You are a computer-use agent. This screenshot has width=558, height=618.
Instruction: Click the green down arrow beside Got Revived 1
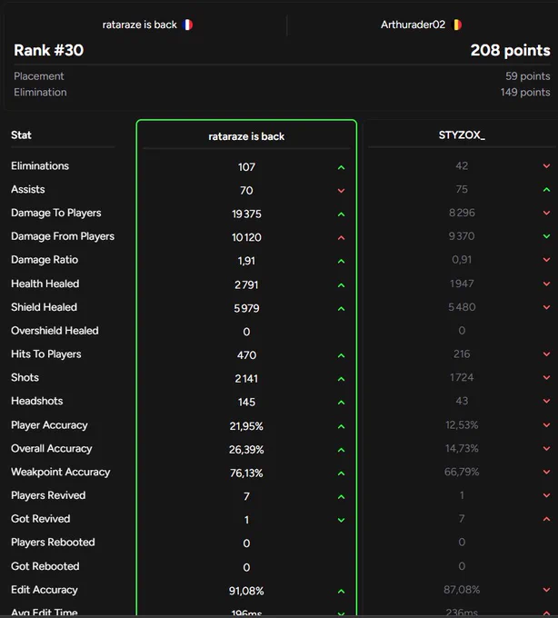coord(342,520)
